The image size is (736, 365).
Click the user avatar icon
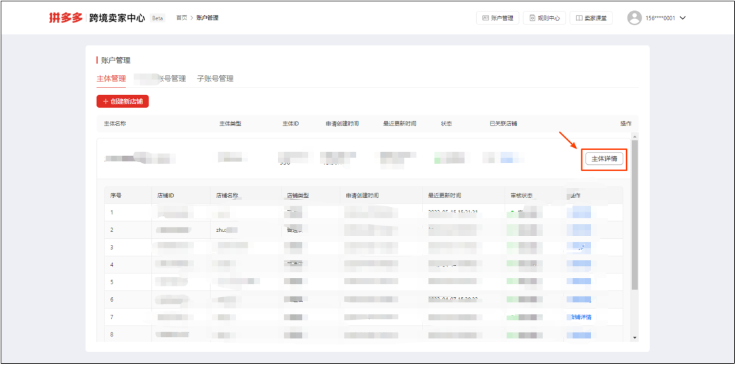[x=634, y=18]
